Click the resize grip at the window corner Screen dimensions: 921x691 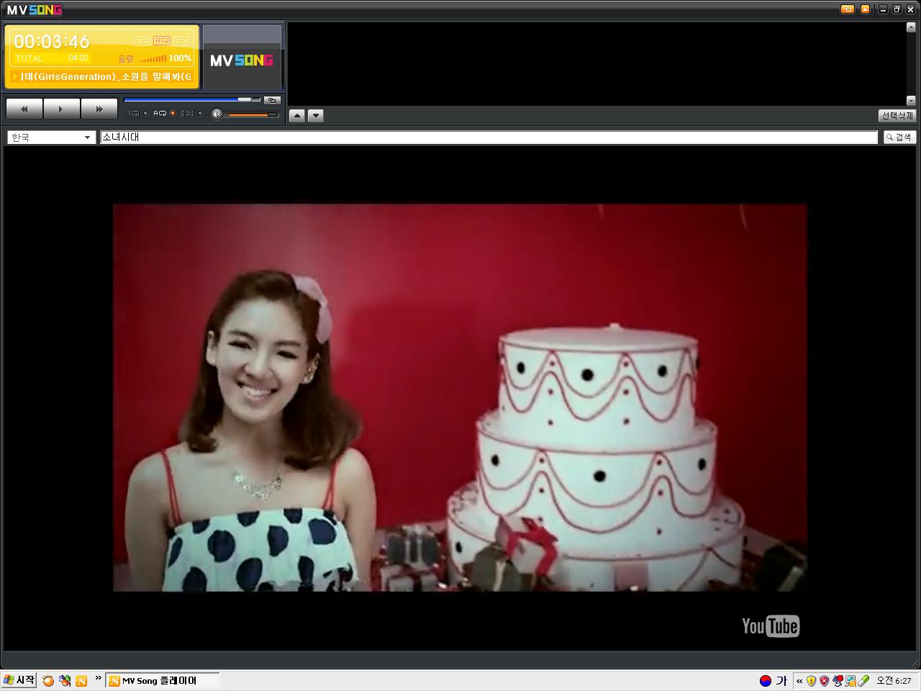pos(915,663)
